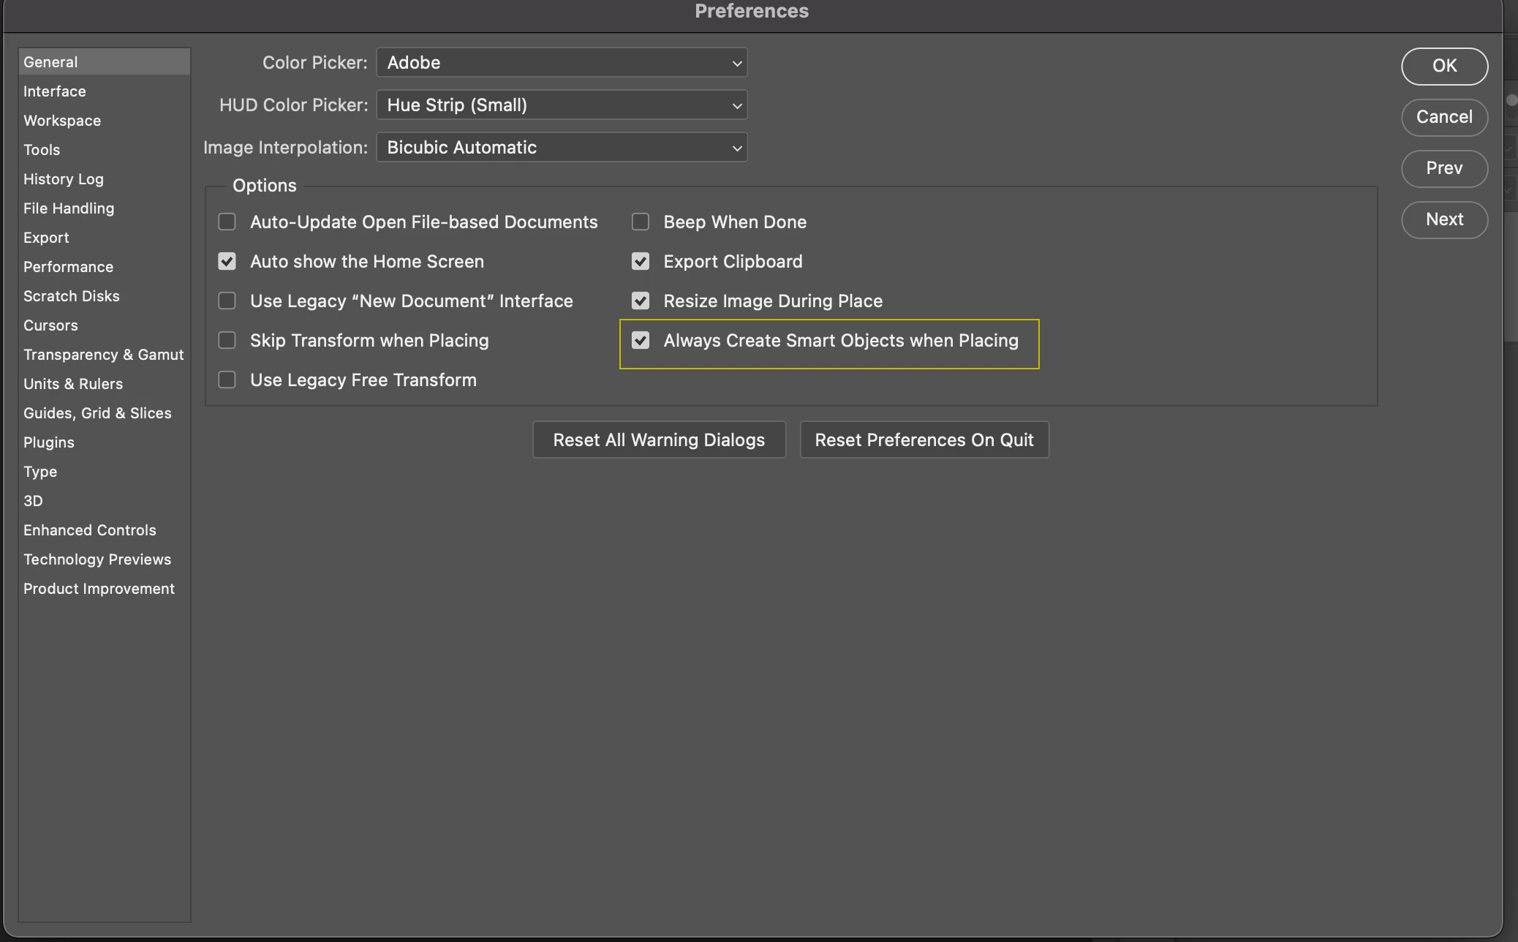Enable Auto-Update Open File-based Documents checkbox
Image resolution: width=1518 pixels, height=942 pixels.
coord(227,222)
